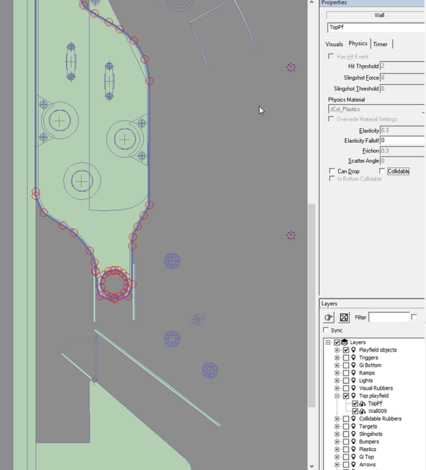Click the Layers Filter text field

pos(389,317)
